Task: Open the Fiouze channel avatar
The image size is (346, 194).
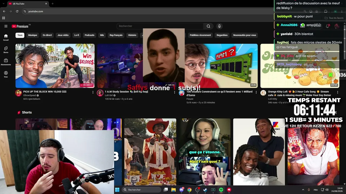Action: coord(182,93)
